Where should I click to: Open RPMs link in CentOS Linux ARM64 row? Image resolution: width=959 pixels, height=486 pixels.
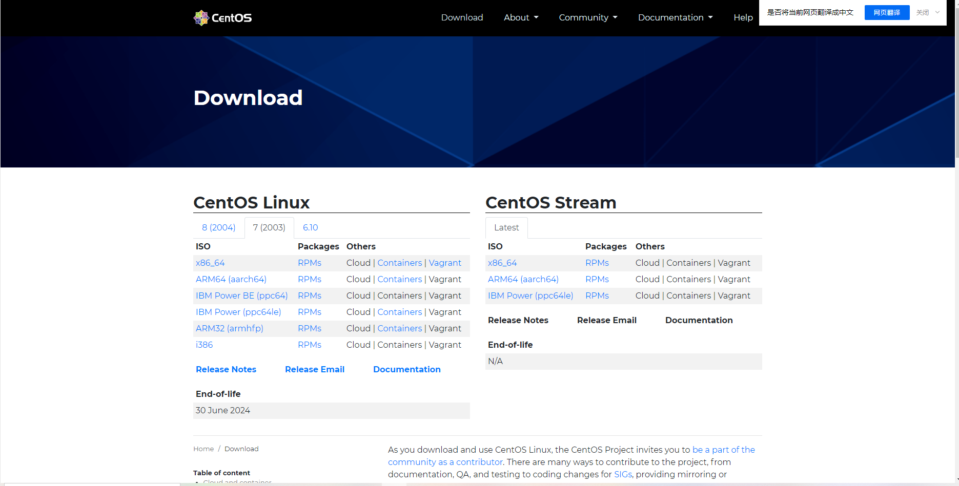point(310,279)
